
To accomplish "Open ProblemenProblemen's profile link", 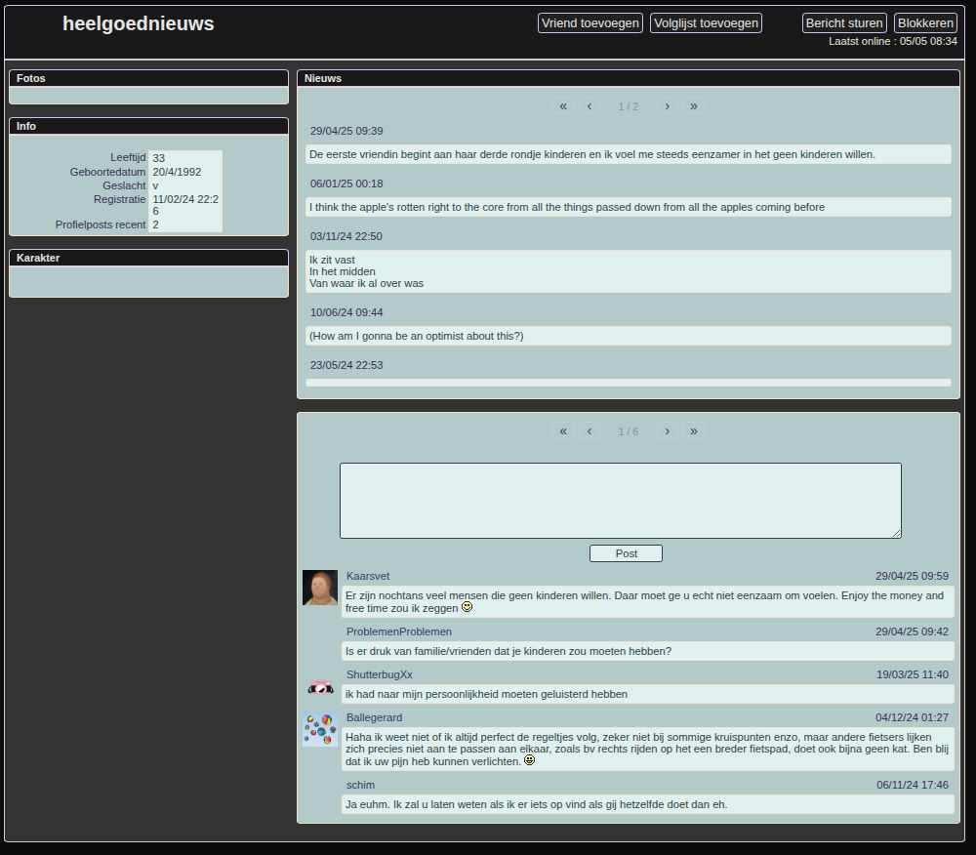I will [399, 631].
